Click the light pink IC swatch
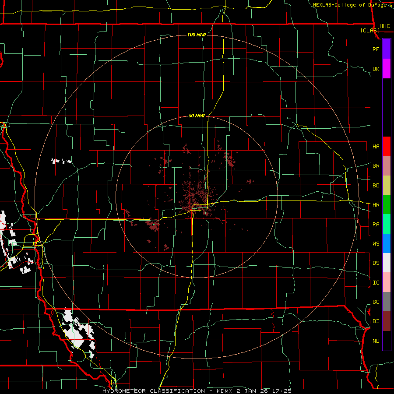394x394 pixels. coord(387,282)
